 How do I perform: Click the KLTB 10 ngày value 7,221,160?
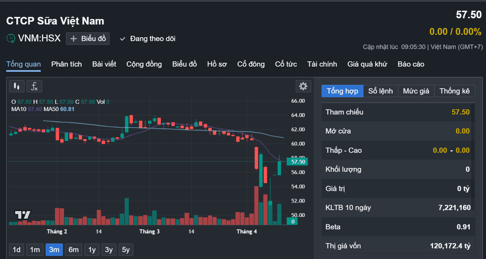[x=454, y=208]
